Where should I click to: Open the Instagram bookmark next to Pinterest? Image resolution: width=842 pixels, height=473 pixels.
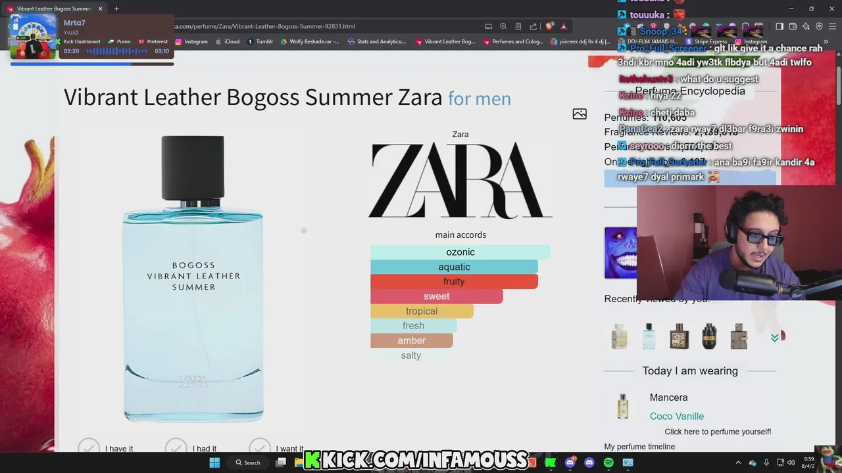tap(191, 41)
